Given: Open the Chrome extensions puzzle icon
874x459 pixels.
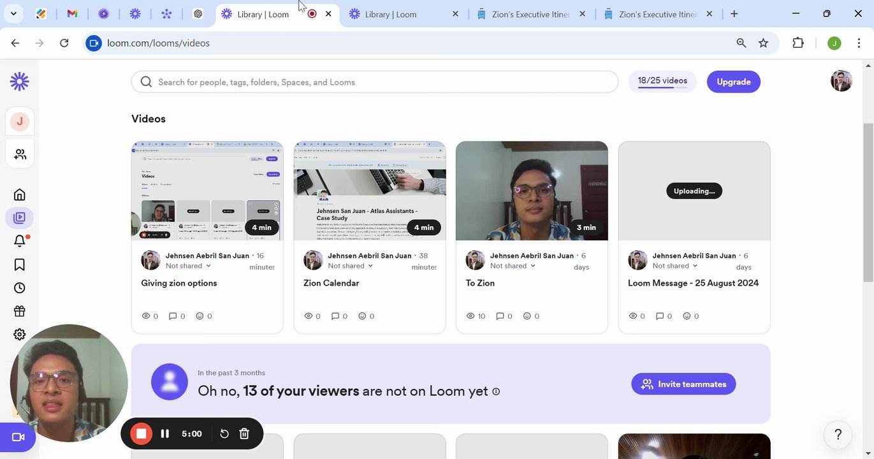Looking at the screenshot, I should tap(798, 43).
